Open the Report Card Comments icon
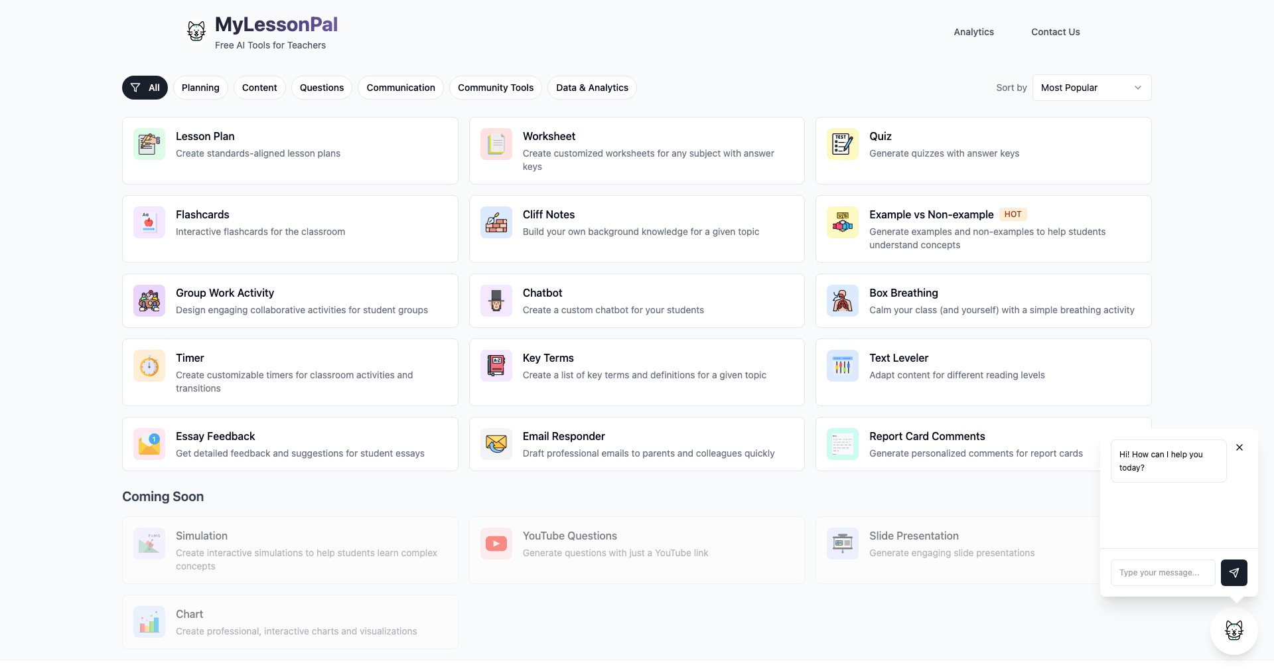Screen dimensions: 1274x671 point(843,444)
